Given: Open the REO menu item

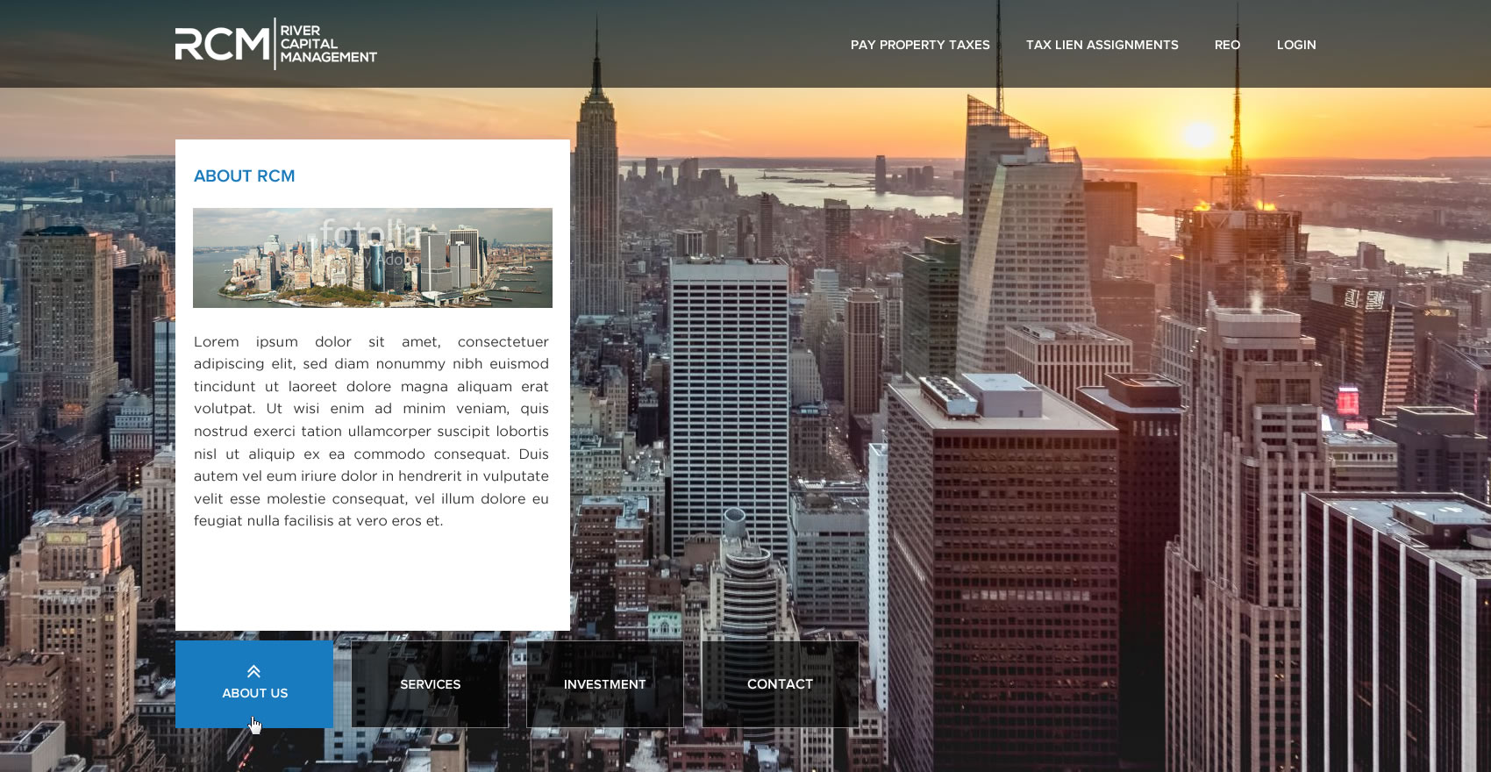Looking at the screenshot, I should (1227, 45).
